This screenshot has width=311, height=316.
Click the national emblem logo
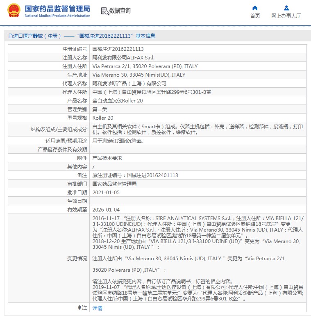click(x=14, y=11)
